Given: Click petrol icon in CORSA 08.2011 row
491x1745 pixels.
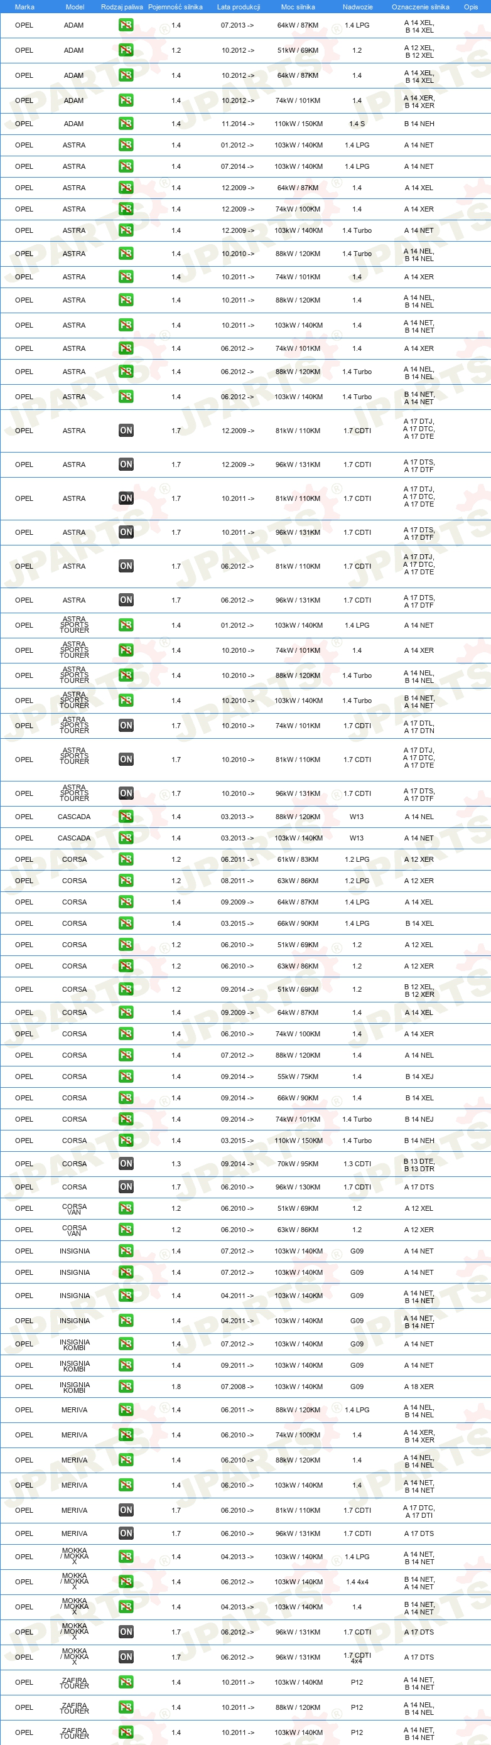Looking at the screenshot, I should tap(126, 881).
